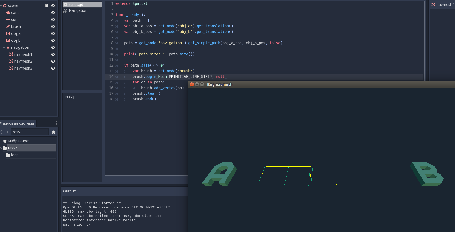Click the Output: panel label
The width and height of the screenshot is (455, 232).
click(x=70, y=191)
